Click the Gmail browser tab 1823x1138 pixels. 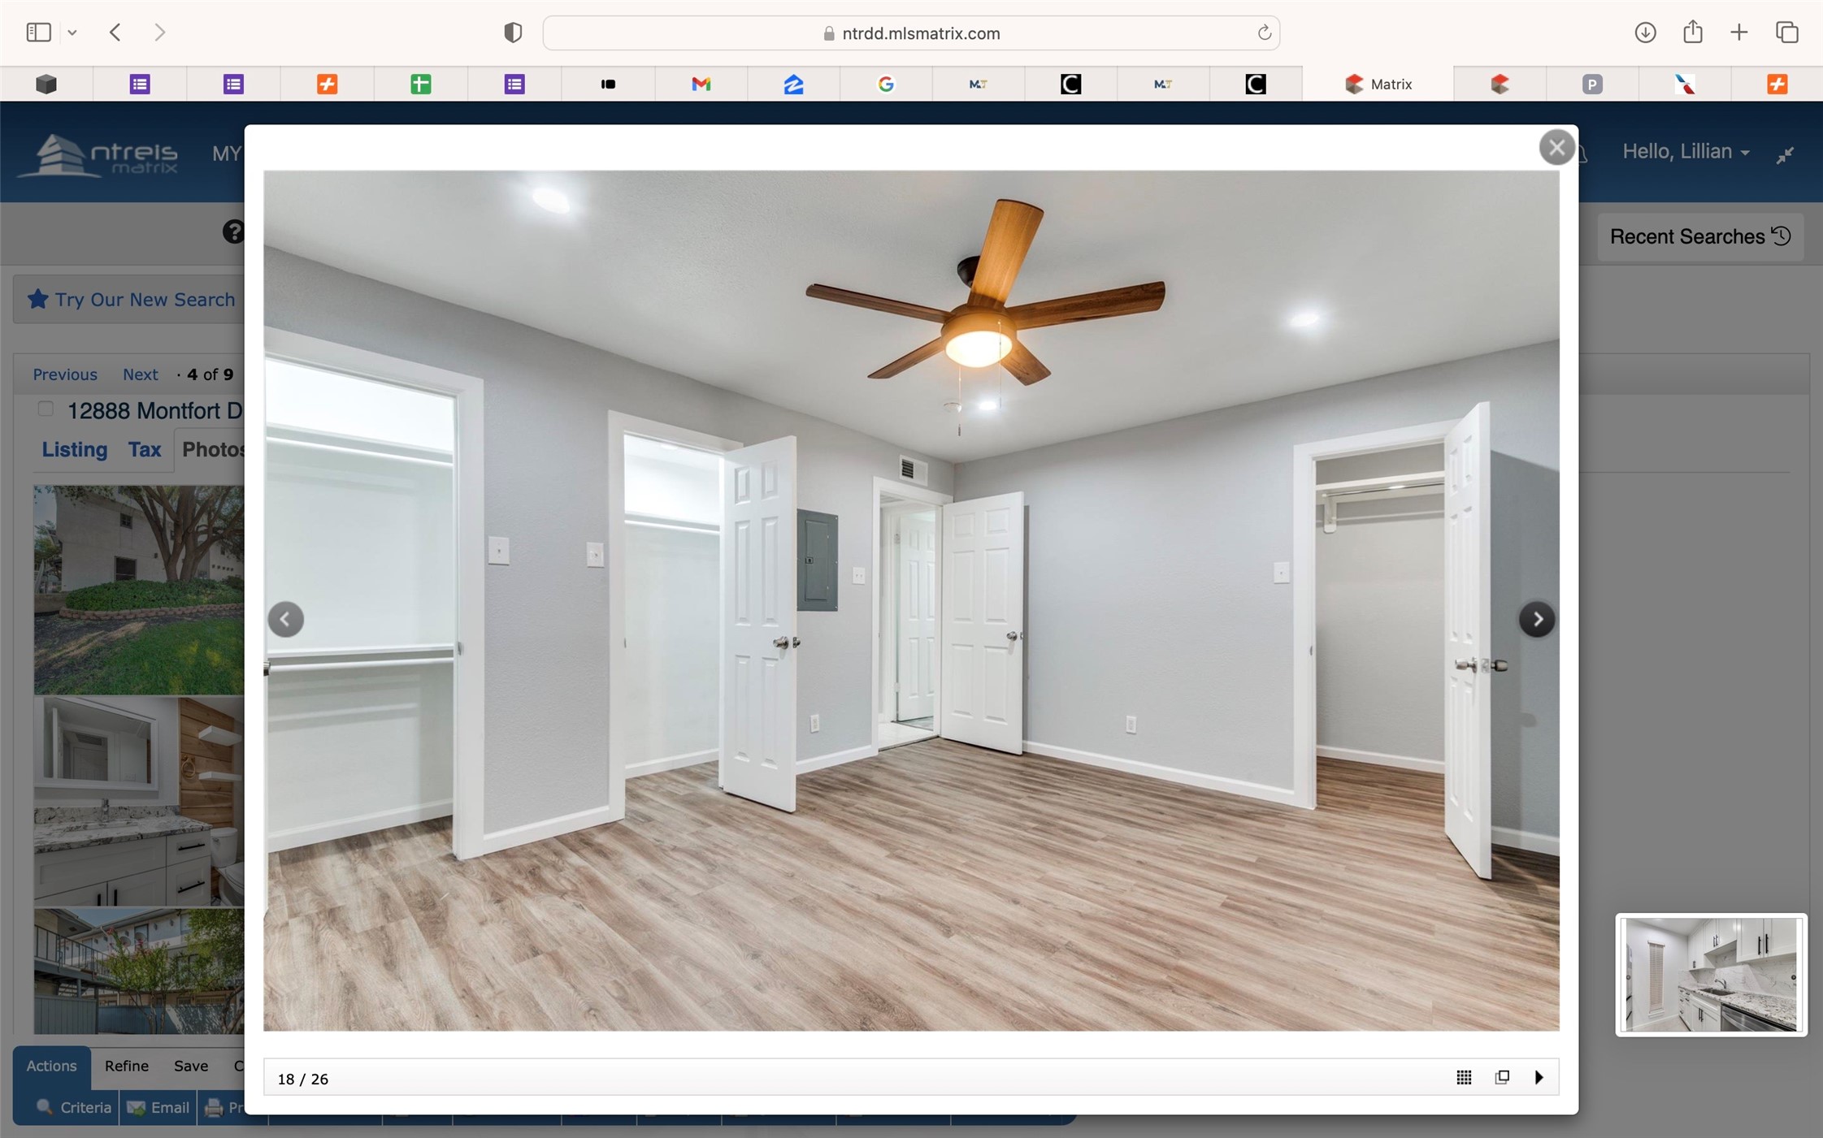pos(701,84)
